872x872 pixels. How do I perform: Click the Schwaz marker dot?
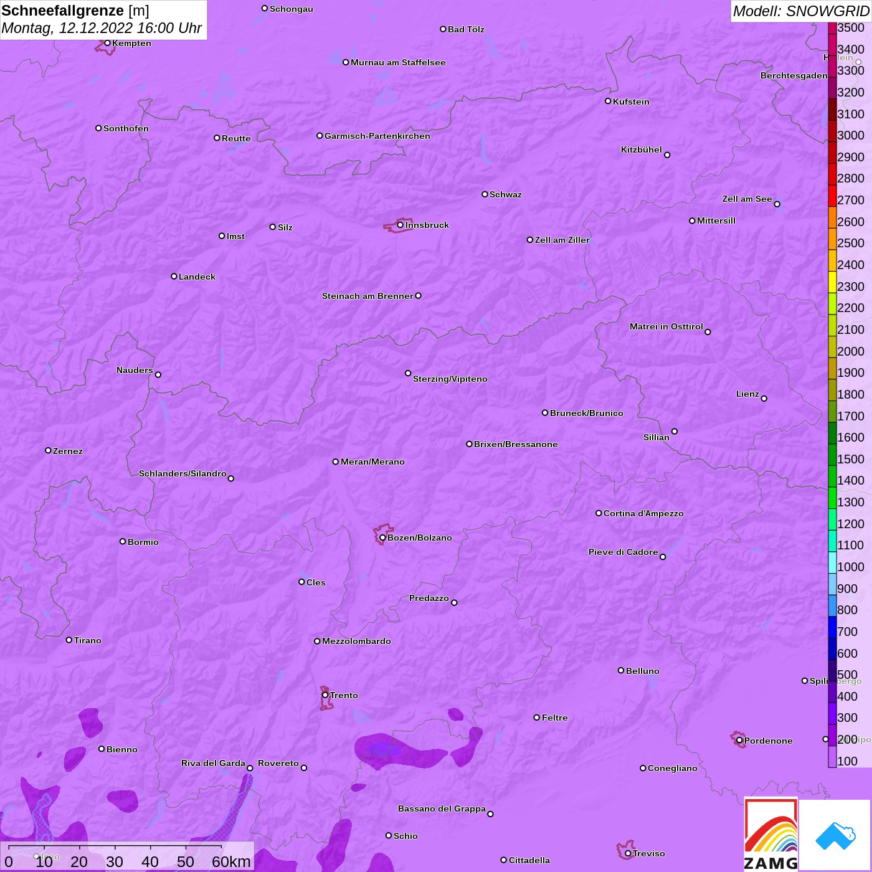point(485,194)
